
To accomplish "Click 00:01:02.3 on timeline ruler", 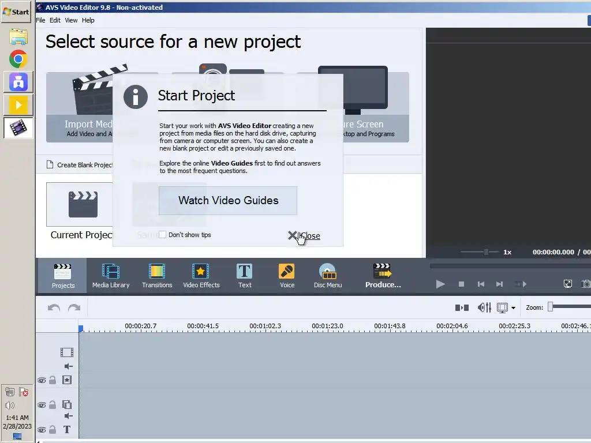I will [x=265, y=326].
